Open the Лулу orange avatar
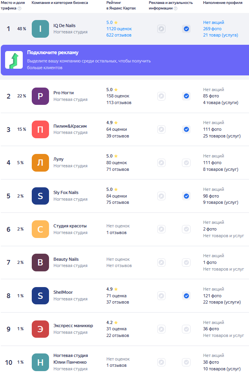Viewport: 249px width, 377px height. tap(40, 163)
